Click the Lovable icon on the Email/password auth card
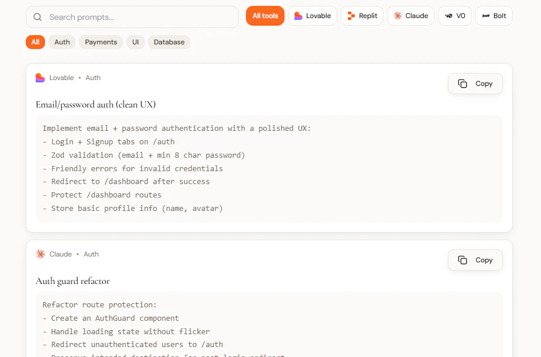Viewport: 541px width, 357px height. pos(39,77)
